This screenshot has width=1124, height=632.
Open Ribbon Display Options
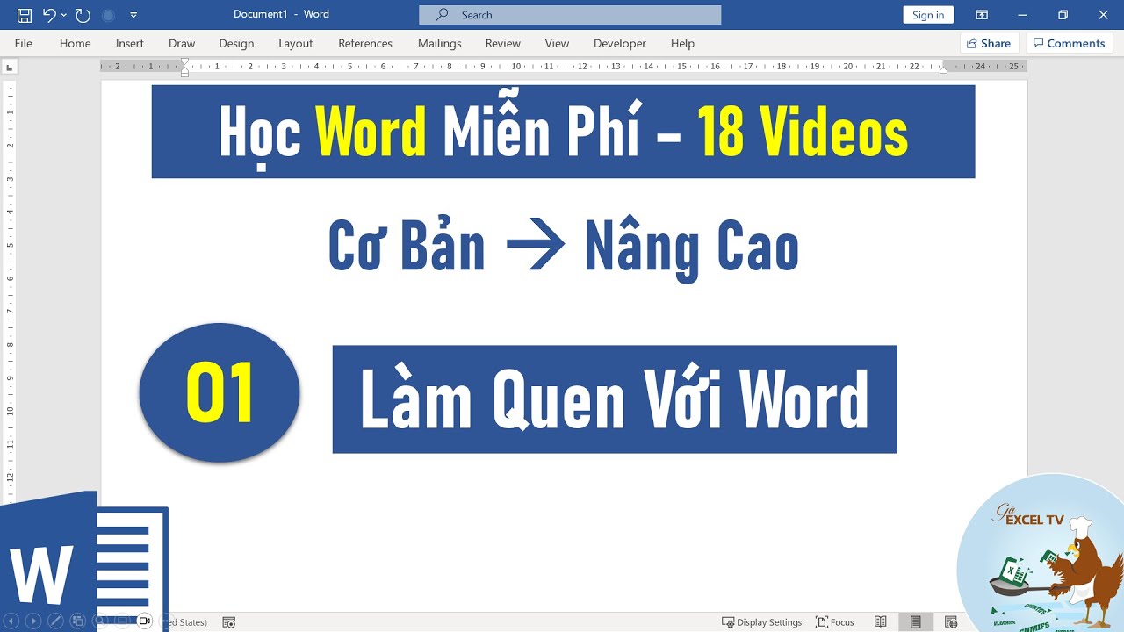coord(982,15)
